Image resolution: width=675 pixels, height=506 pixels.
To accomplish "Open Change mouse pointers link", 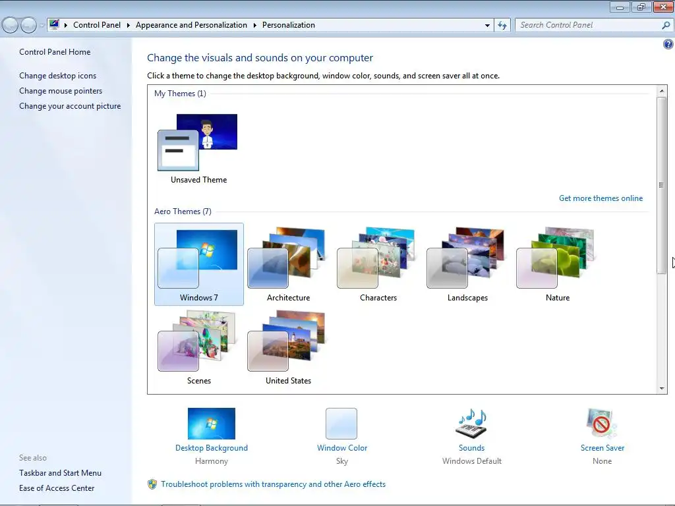I will pos(61,91).
